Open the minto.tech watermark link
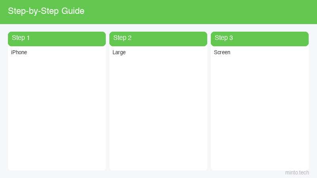The image size is (317, 178). point(297,172)
